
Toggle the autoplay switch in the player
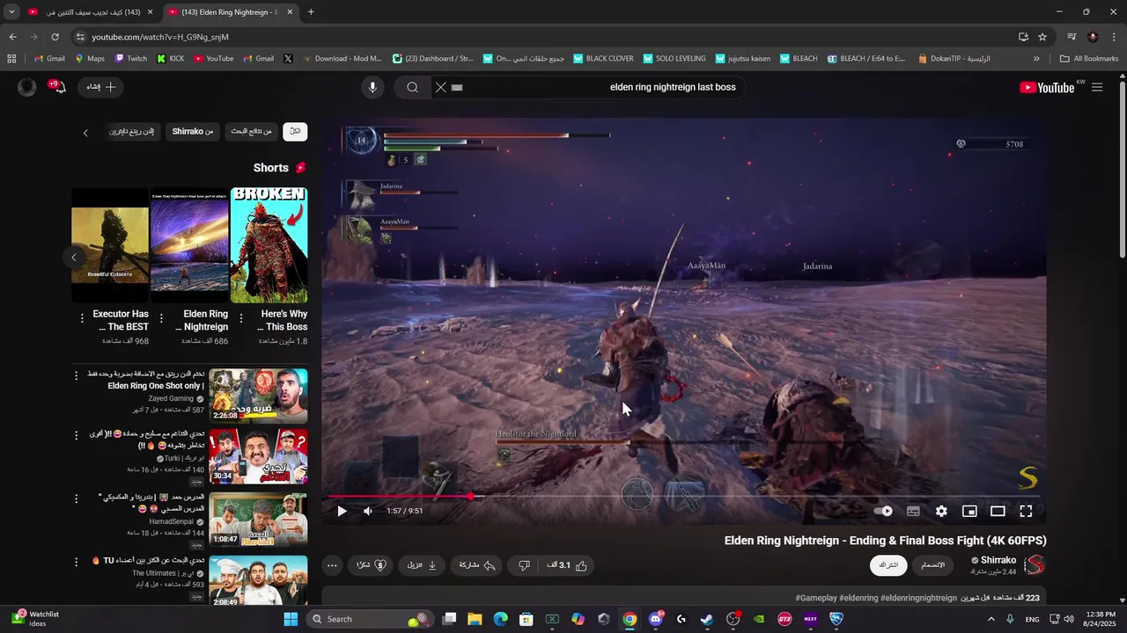[883, 511]
